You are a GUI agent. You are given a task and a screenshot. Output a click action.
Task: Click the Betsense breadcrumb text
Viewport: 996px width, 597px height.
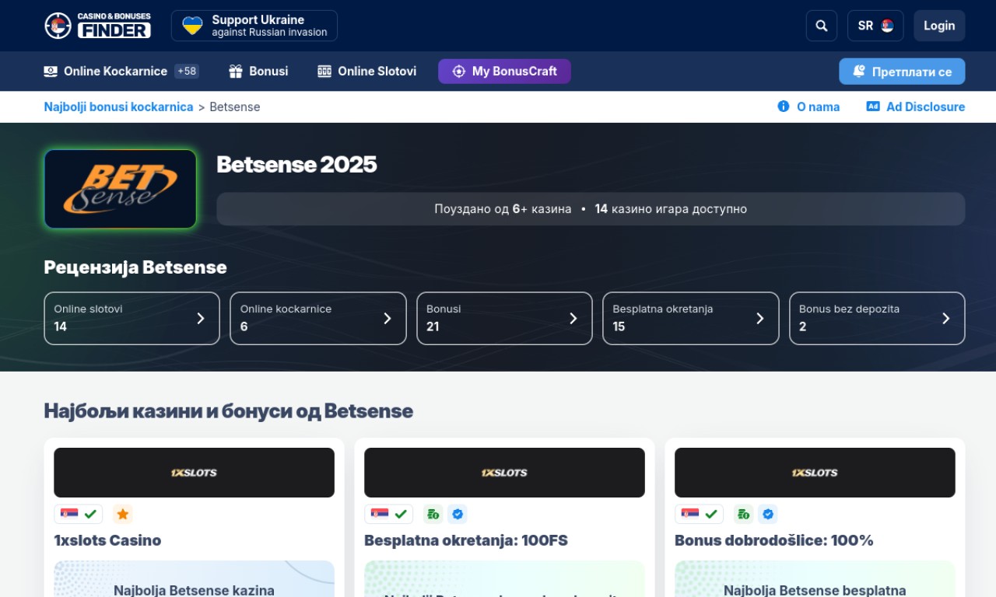[x=235, y=106]
